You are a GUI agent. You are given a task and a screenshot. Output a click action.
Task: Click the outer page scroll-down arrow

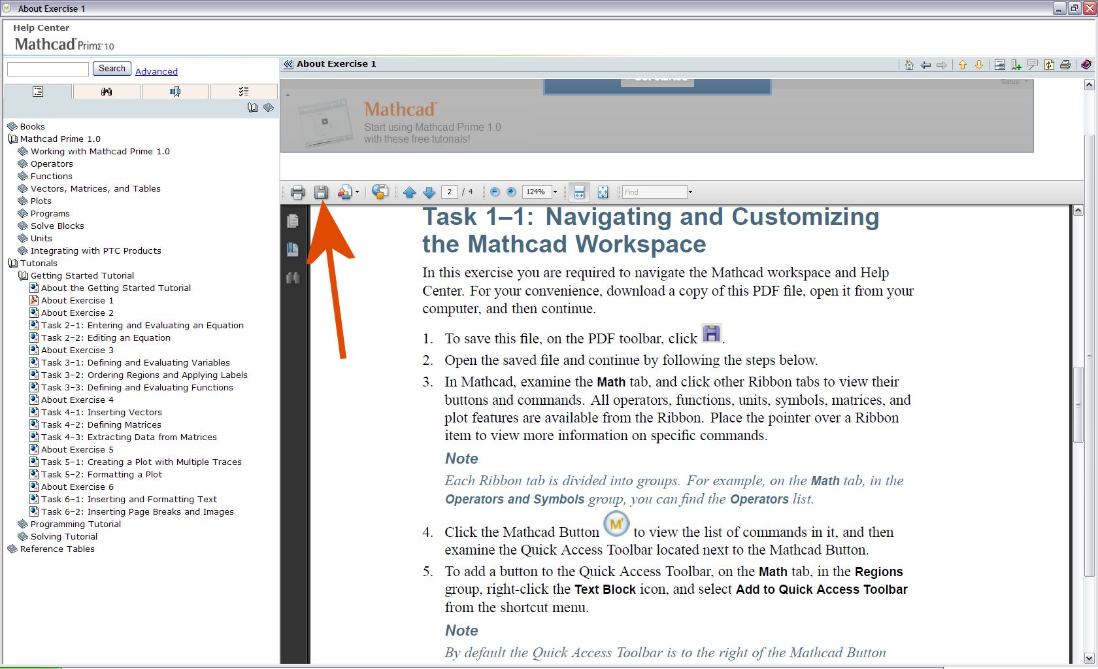[1089, 658]
